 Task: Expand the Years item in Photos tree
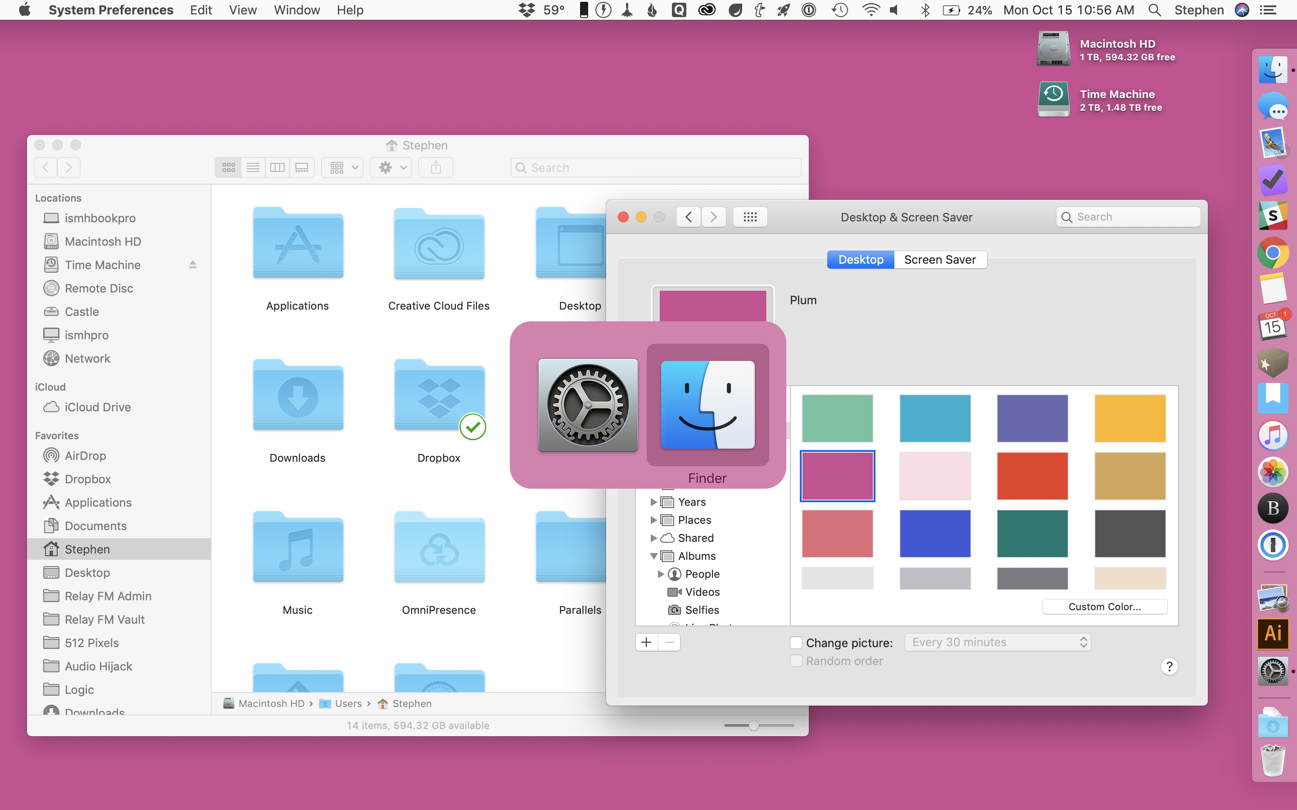tap(653, 502)
